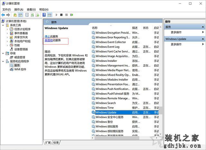206x150 pixels.
Task: Click the scroll down arrow of services list
Action: tap(160, 134)
